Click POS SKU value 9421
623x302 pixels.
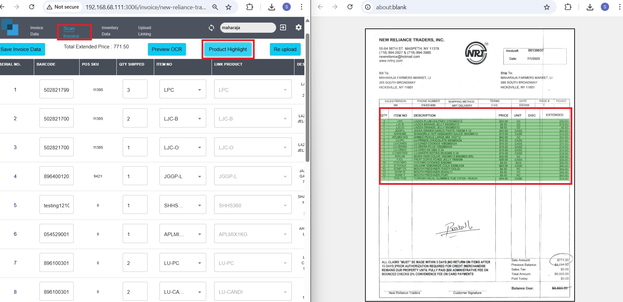click(98, 176)
